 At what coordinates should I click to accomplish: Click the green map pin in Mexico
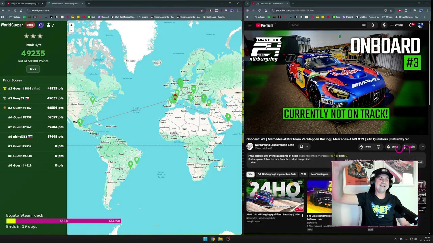(80, 122)
